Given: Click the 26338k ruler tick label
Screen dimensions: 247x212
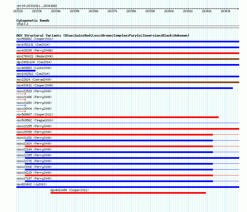Looking at the screenshot, I should click(x=131, y=11).
